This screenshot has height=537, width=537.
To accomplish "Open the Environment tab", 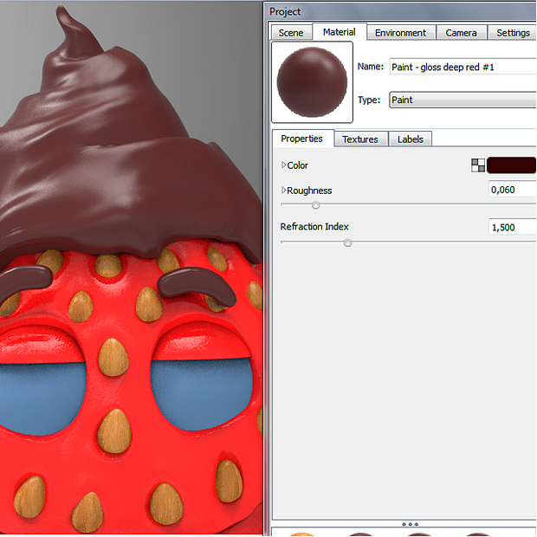I will [x=400, y=33].
